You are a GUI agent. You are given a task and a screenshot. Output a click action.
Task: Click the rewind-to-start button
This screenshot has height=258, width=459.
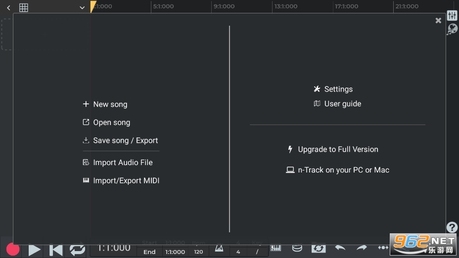click(56, 250)
